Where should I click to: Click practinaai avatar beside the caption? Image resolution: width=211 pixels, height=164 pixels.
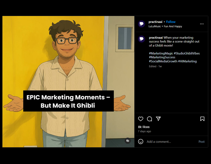click(x=141, y=39)
